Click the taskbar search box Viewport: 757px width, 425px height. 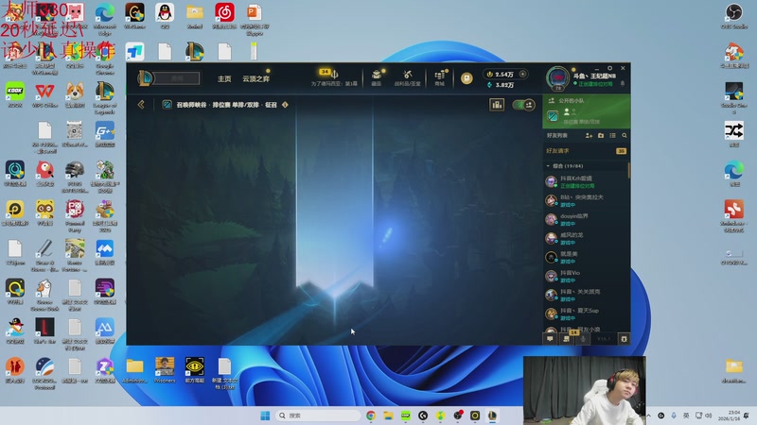click(318, 416)
